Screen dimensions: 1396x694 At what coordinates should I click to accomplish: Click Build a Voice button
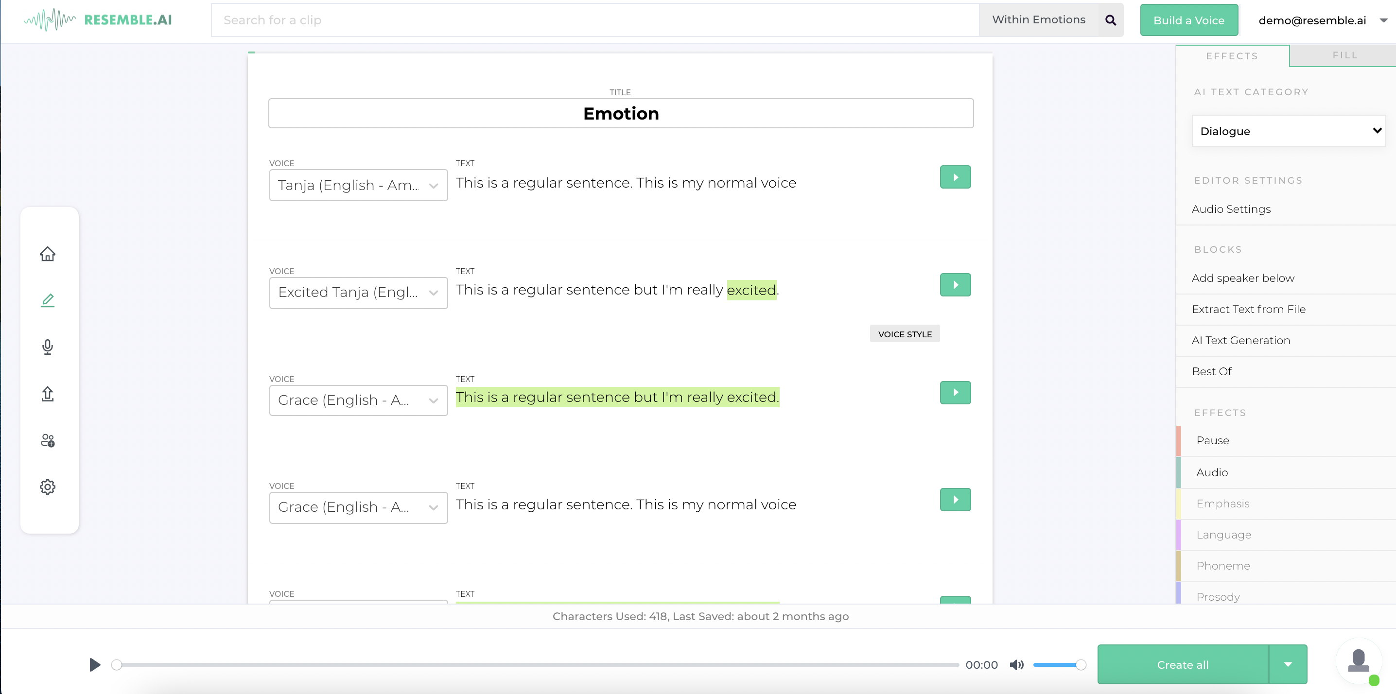(1188, 19)
